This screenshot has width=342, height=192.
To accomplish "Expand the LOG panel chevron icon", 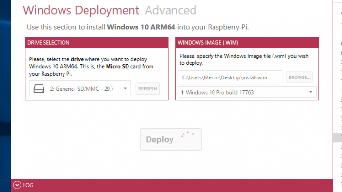I will [x=17, y=185].
